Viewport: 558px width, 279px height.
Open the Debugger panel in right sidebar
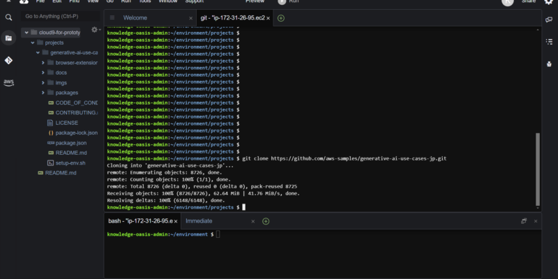[550, 63]
